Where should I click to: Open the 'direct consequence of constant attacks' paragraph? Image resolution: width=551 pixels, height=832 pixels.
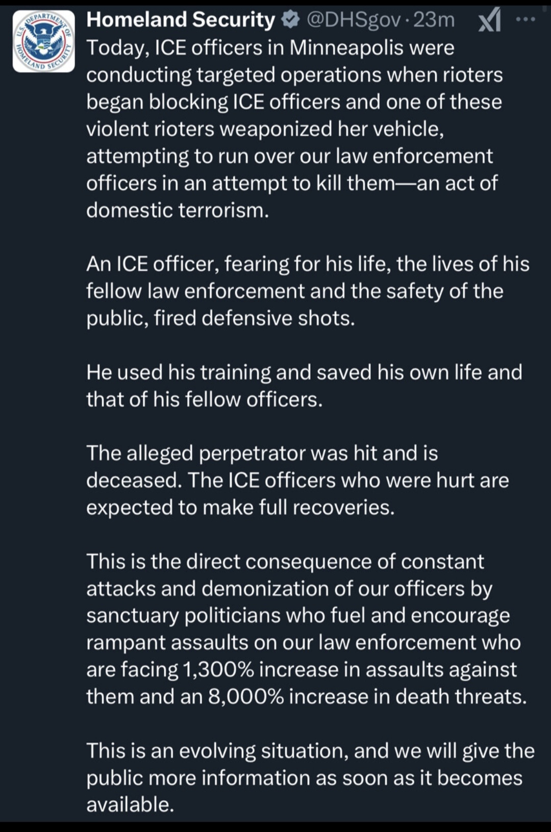[x=306, y=628]
